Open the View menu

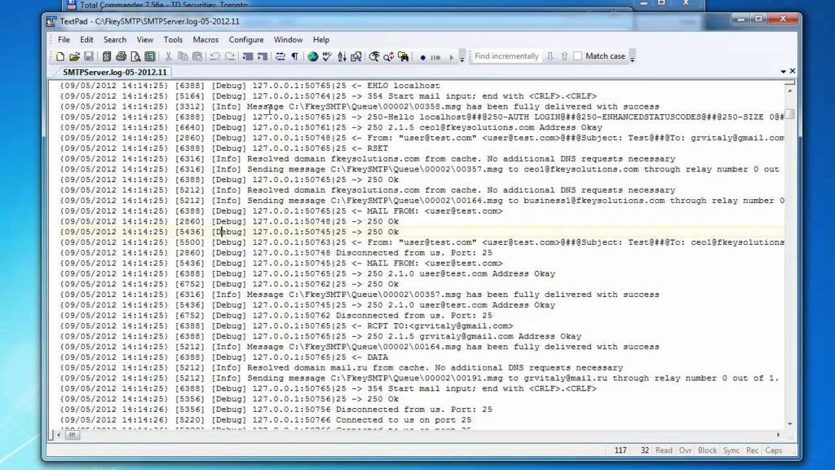pyautogui.click(x=144, y=39)
